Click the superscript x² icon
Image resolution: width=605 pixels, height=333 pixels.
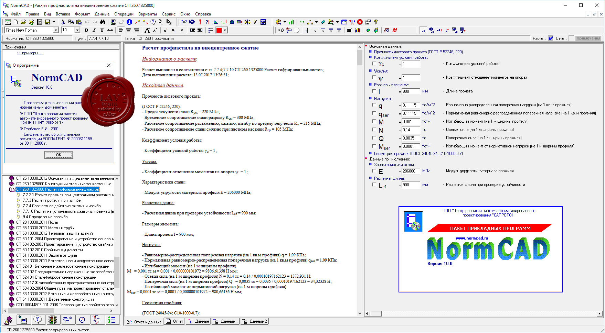tap(166, 30)
